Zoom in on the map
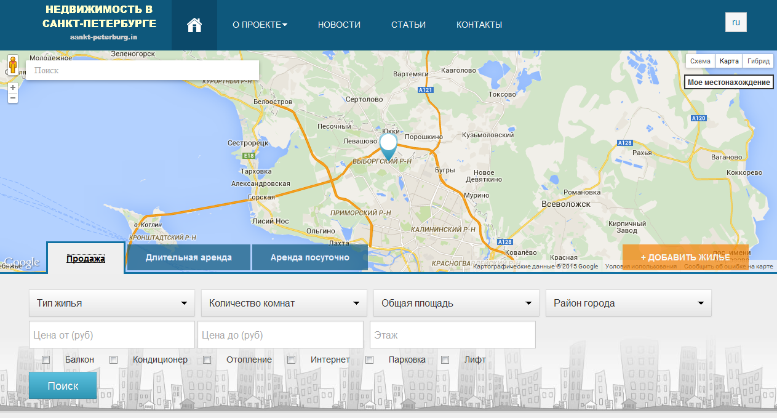 click(x=12, y=87)
